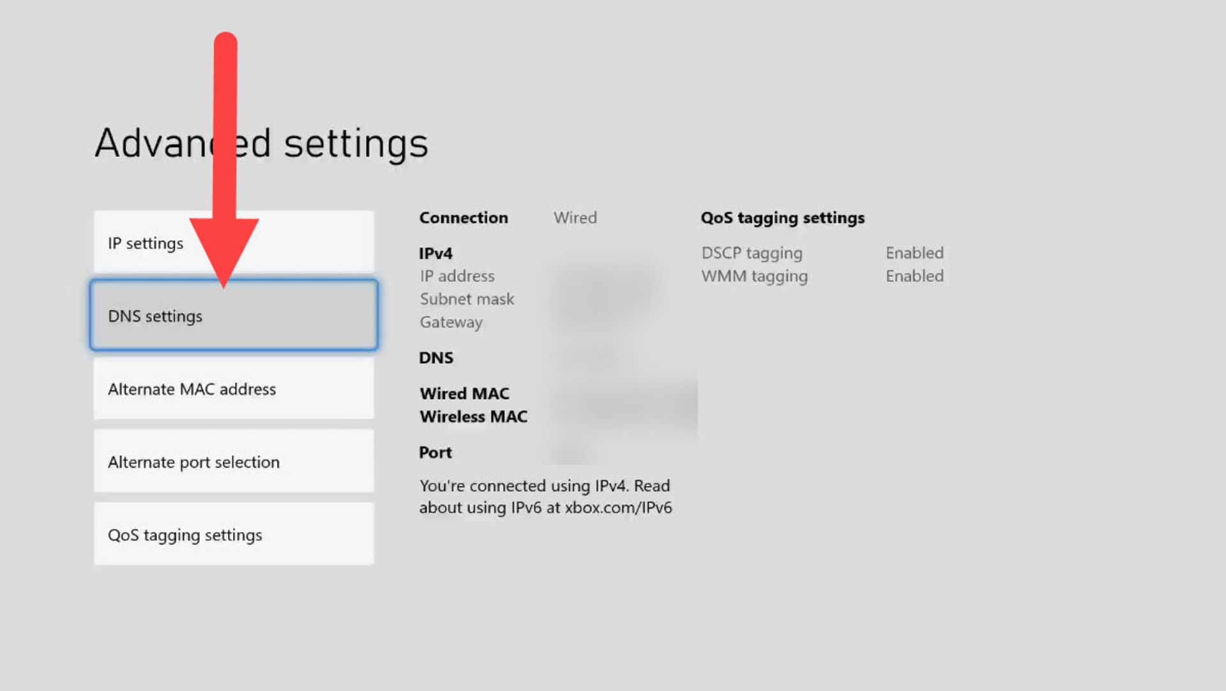
Task: Click the Wired connection value
Action: [x=575, y=218]
